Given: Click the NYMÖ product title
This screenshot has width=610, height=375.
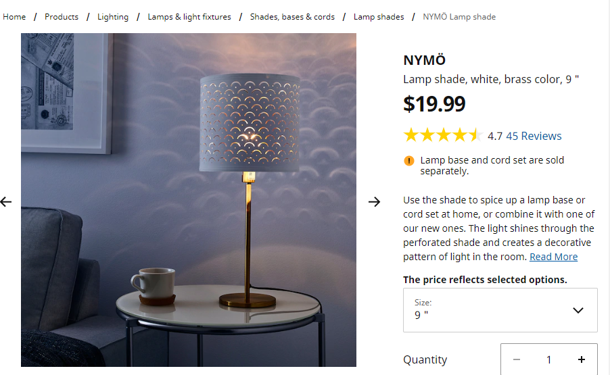Looking at the screenshot, I should 424,60.
